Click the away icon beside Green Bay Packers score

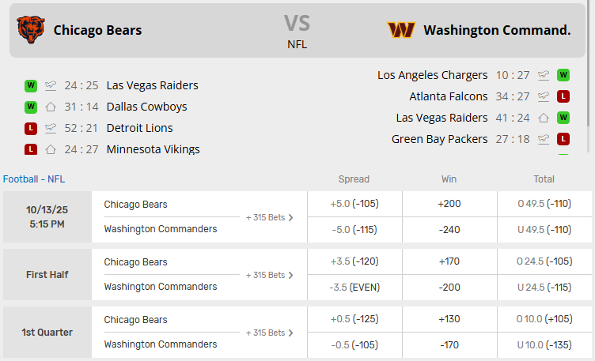coord(544,139)
